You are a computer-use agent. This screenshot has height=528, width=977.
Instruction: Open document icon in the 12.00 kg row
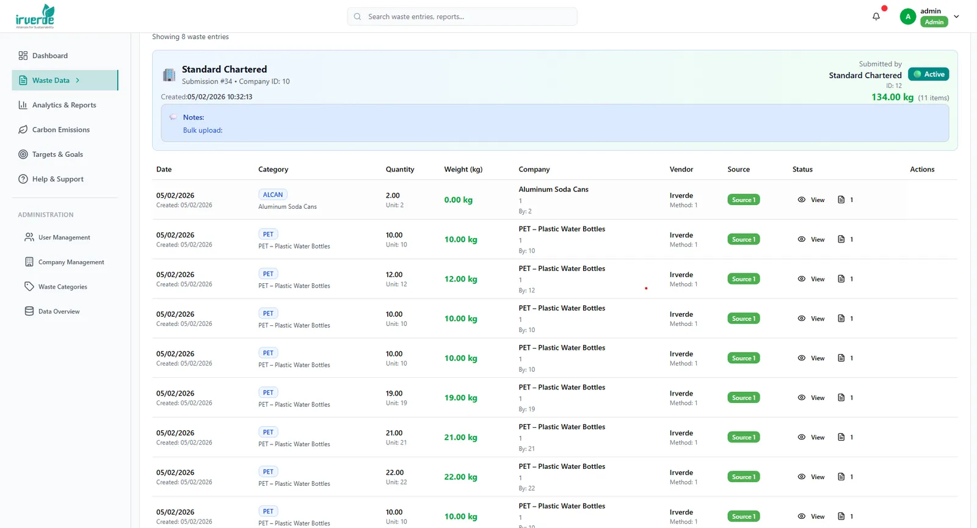coord(841,279)
